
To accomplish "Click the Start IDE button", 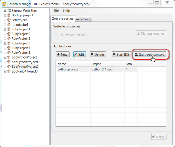I will pyautogui.click(x=121, y=54).
